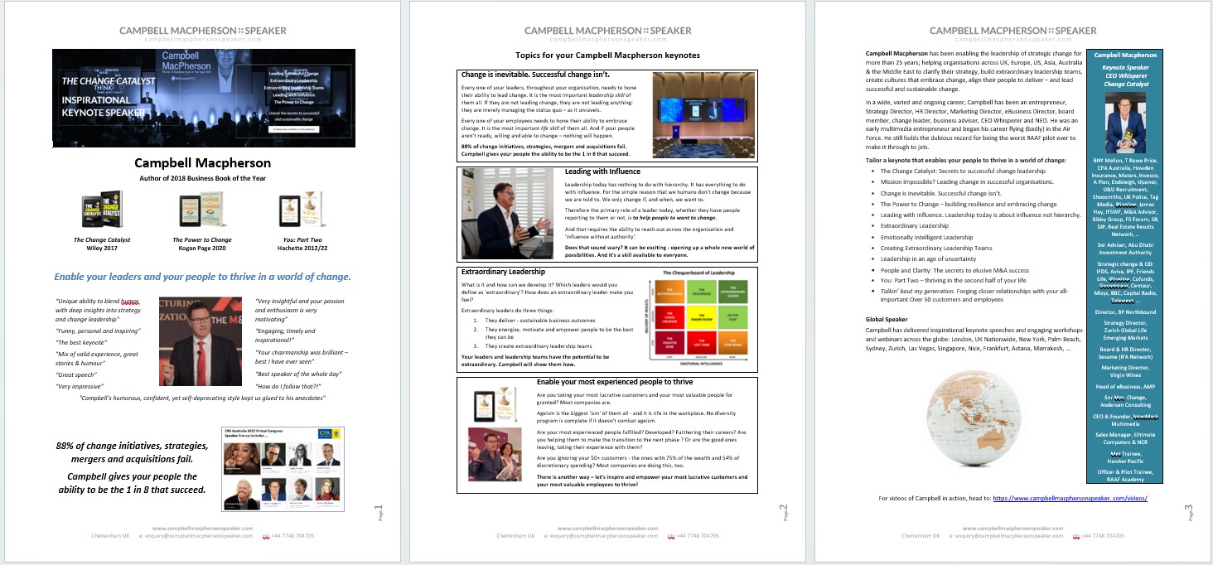Click the "Kogan Page 2020" caption text

pyautogui.click(x=202, y=248)
